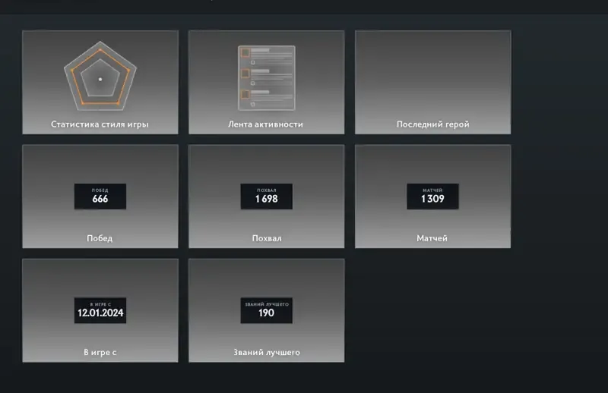This screenshot has height=393, width=608.
Task: Click the 1 309 matches badge
Action: pyautogui.click(x=432, y=196)
